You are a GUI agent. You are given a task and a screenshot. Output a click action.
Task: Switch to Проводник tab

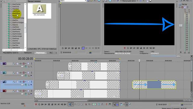pos(28,53)
